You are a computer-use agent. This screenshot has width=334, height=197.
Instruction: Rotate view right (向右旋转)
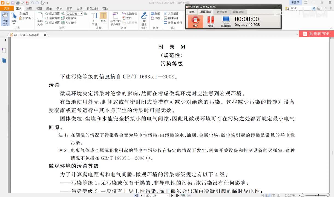tap(69, 23)
